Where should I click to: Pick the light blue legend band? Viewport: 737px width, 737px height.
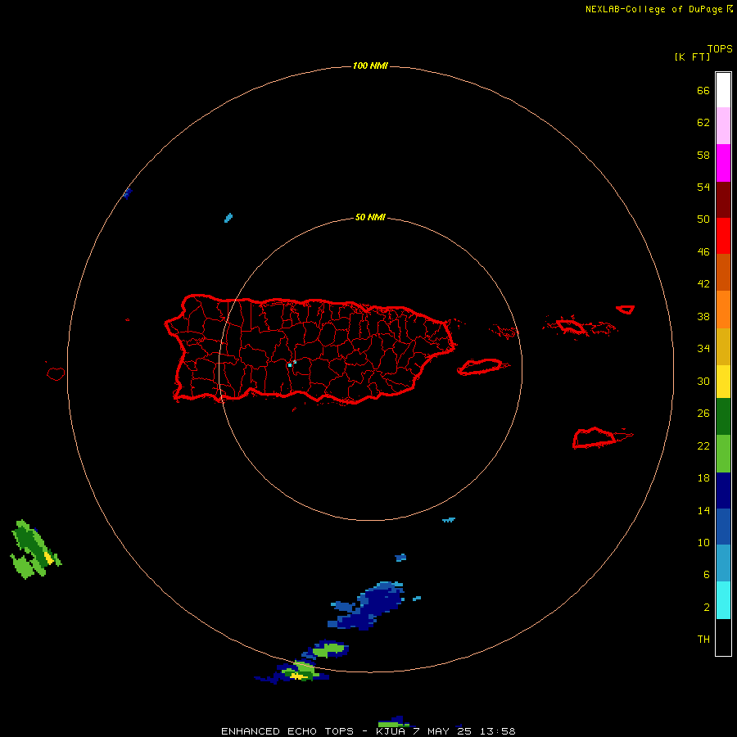(723, 563)
